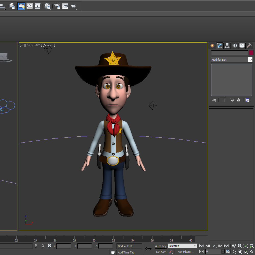Open the Render Setup dialog

[x=57, y=6]
